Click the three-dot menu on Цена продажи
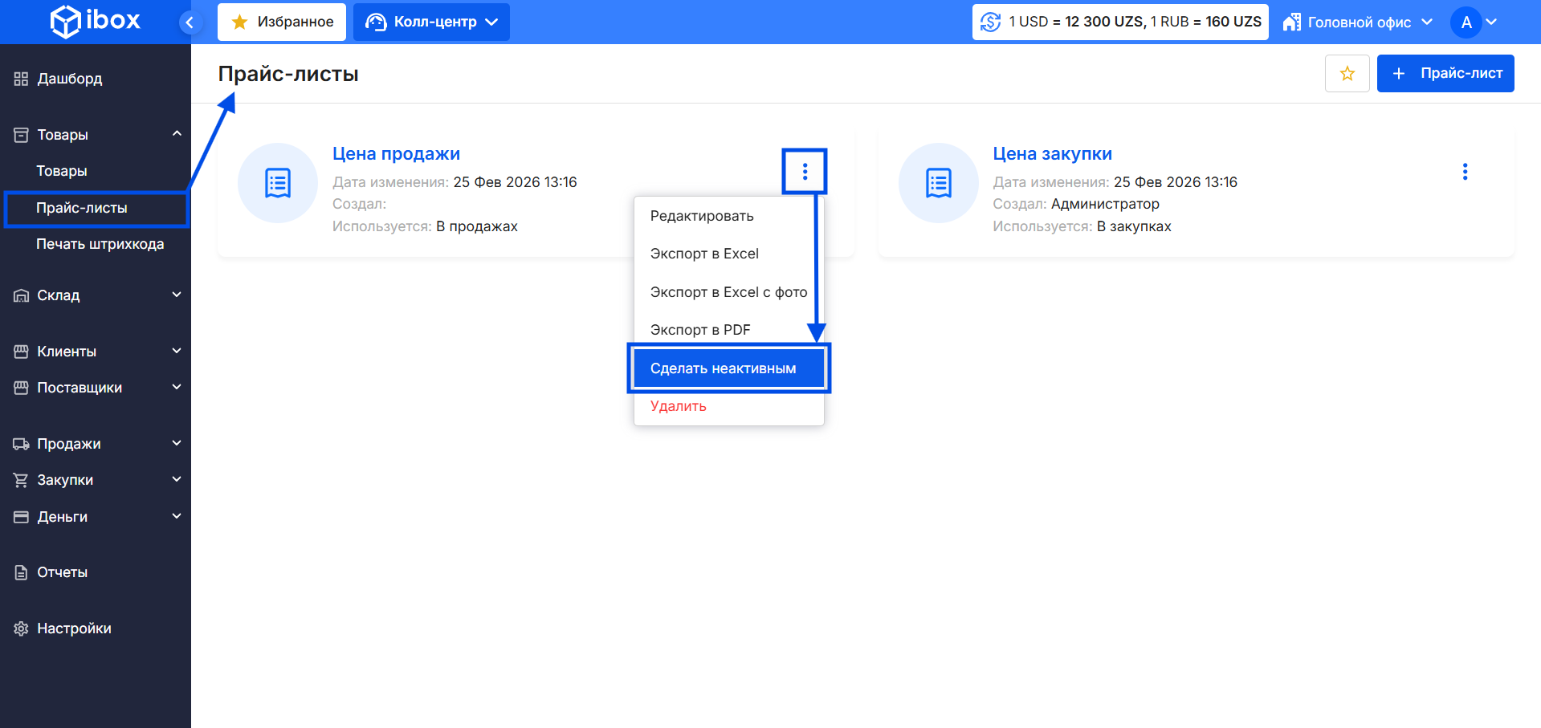1541x728 pixels. pos(805,172)
